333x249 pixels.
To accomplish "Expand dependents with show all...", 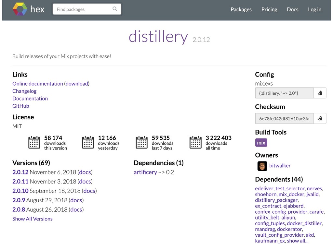I will pos(298,241).
